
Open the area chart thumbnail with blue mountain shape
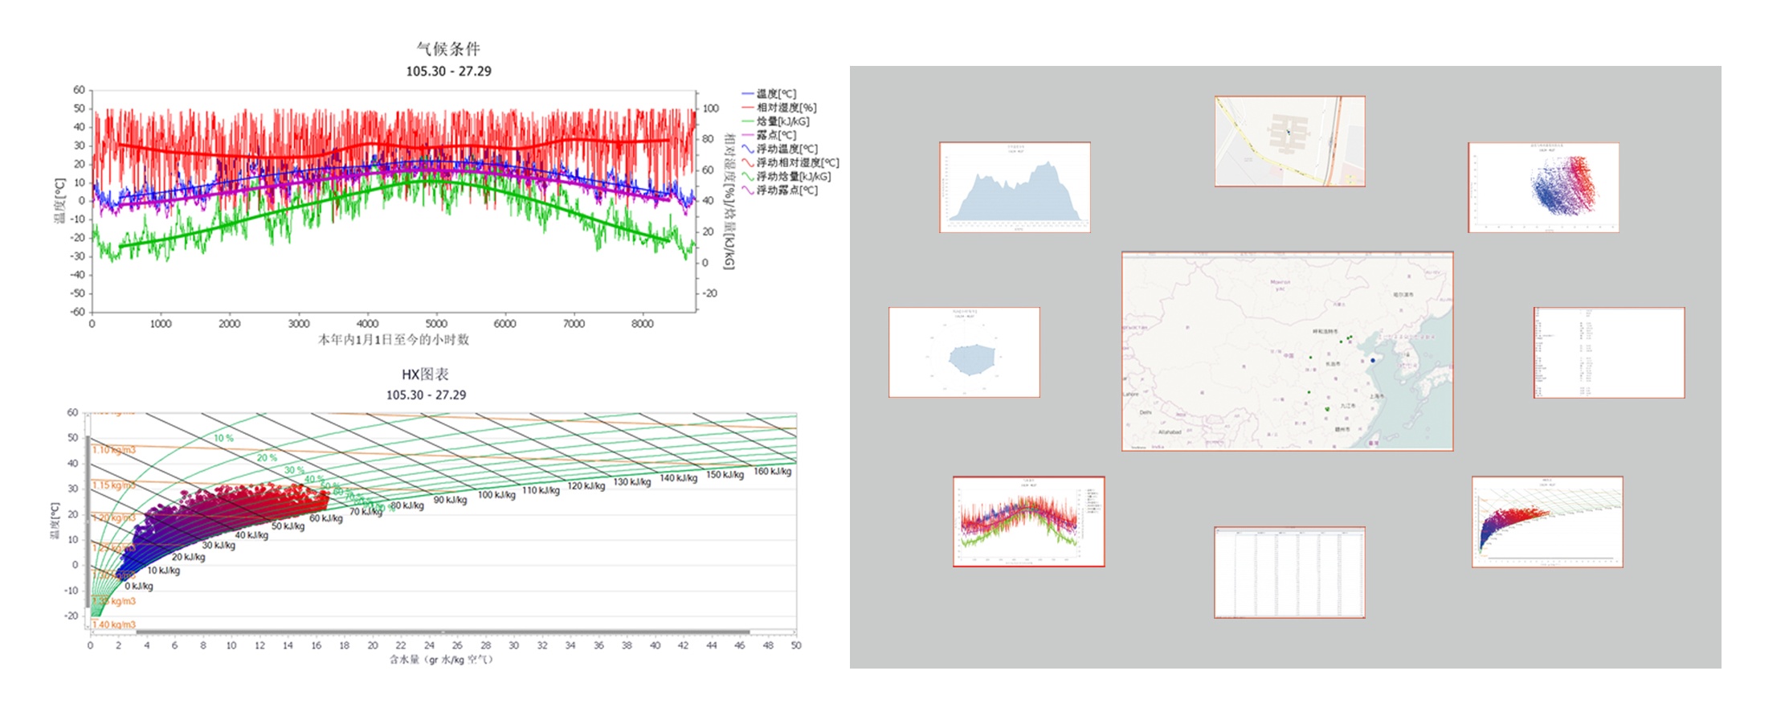[1015, 187]
